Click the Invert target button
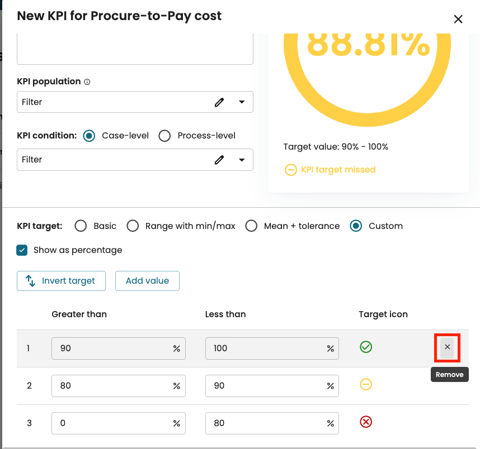This screenshot has height=449, width=480. point(61,281)
